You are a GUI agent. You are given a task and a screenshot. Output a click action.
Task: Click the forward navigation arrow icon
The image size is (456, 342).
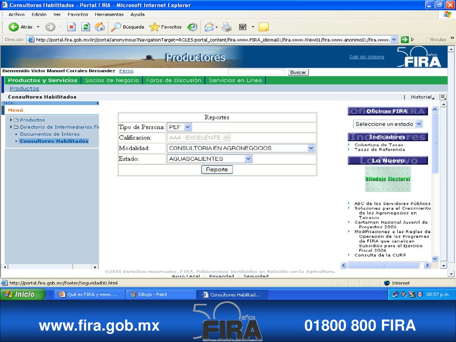[50, 27]
